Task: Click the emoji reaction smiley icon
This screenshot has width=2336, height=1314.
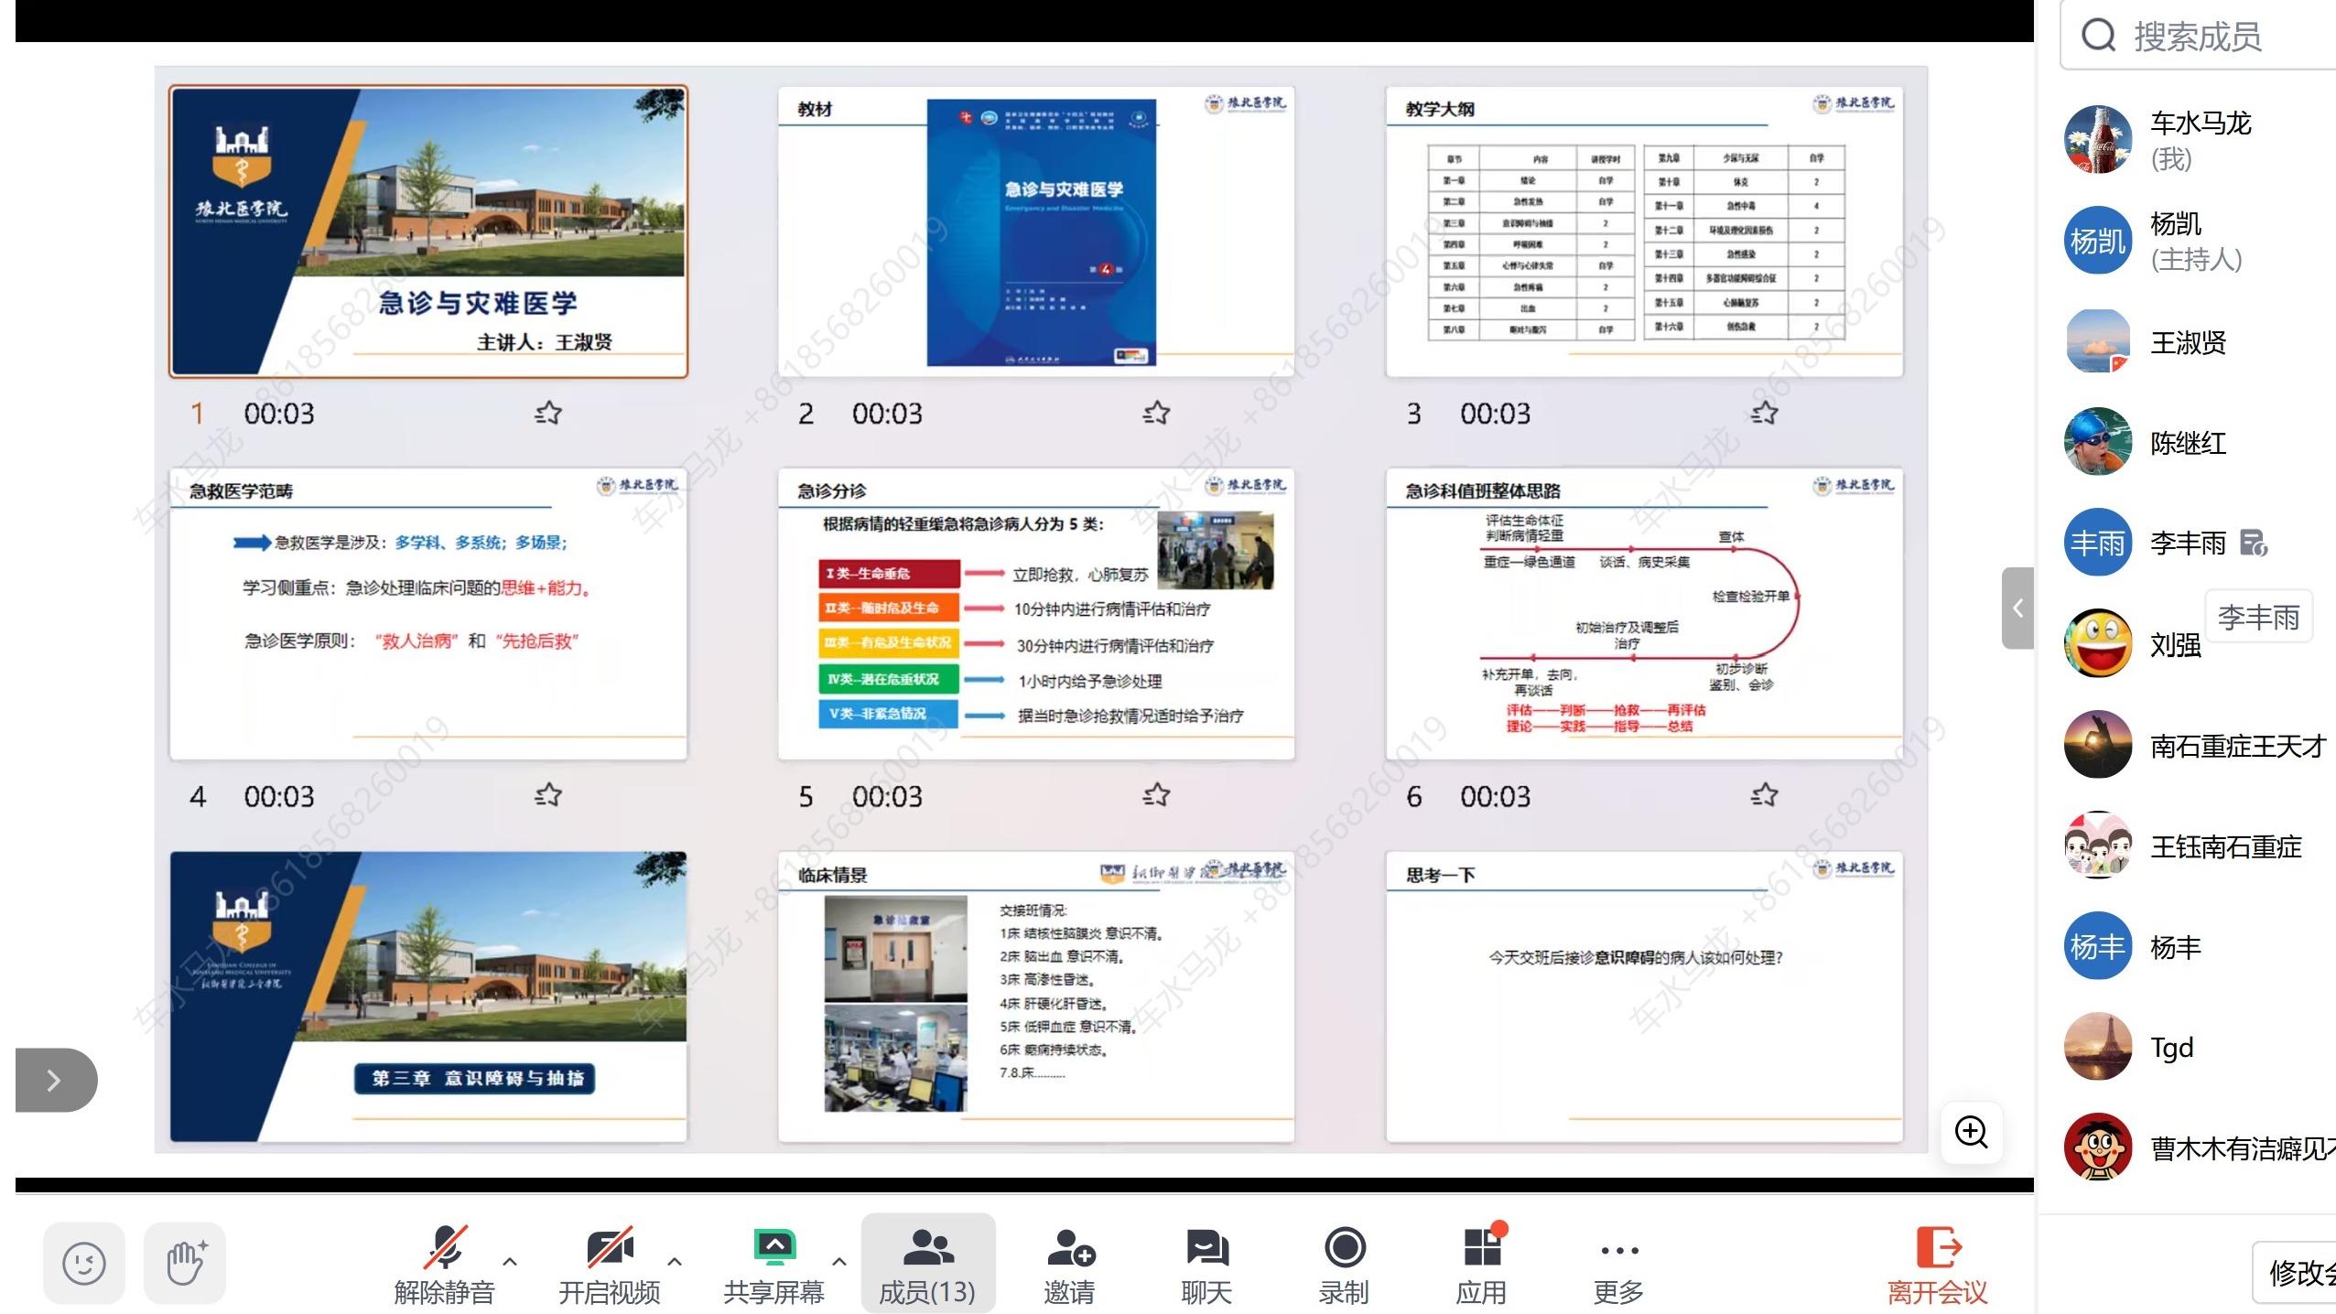Action: click(x=83, y=1263)
